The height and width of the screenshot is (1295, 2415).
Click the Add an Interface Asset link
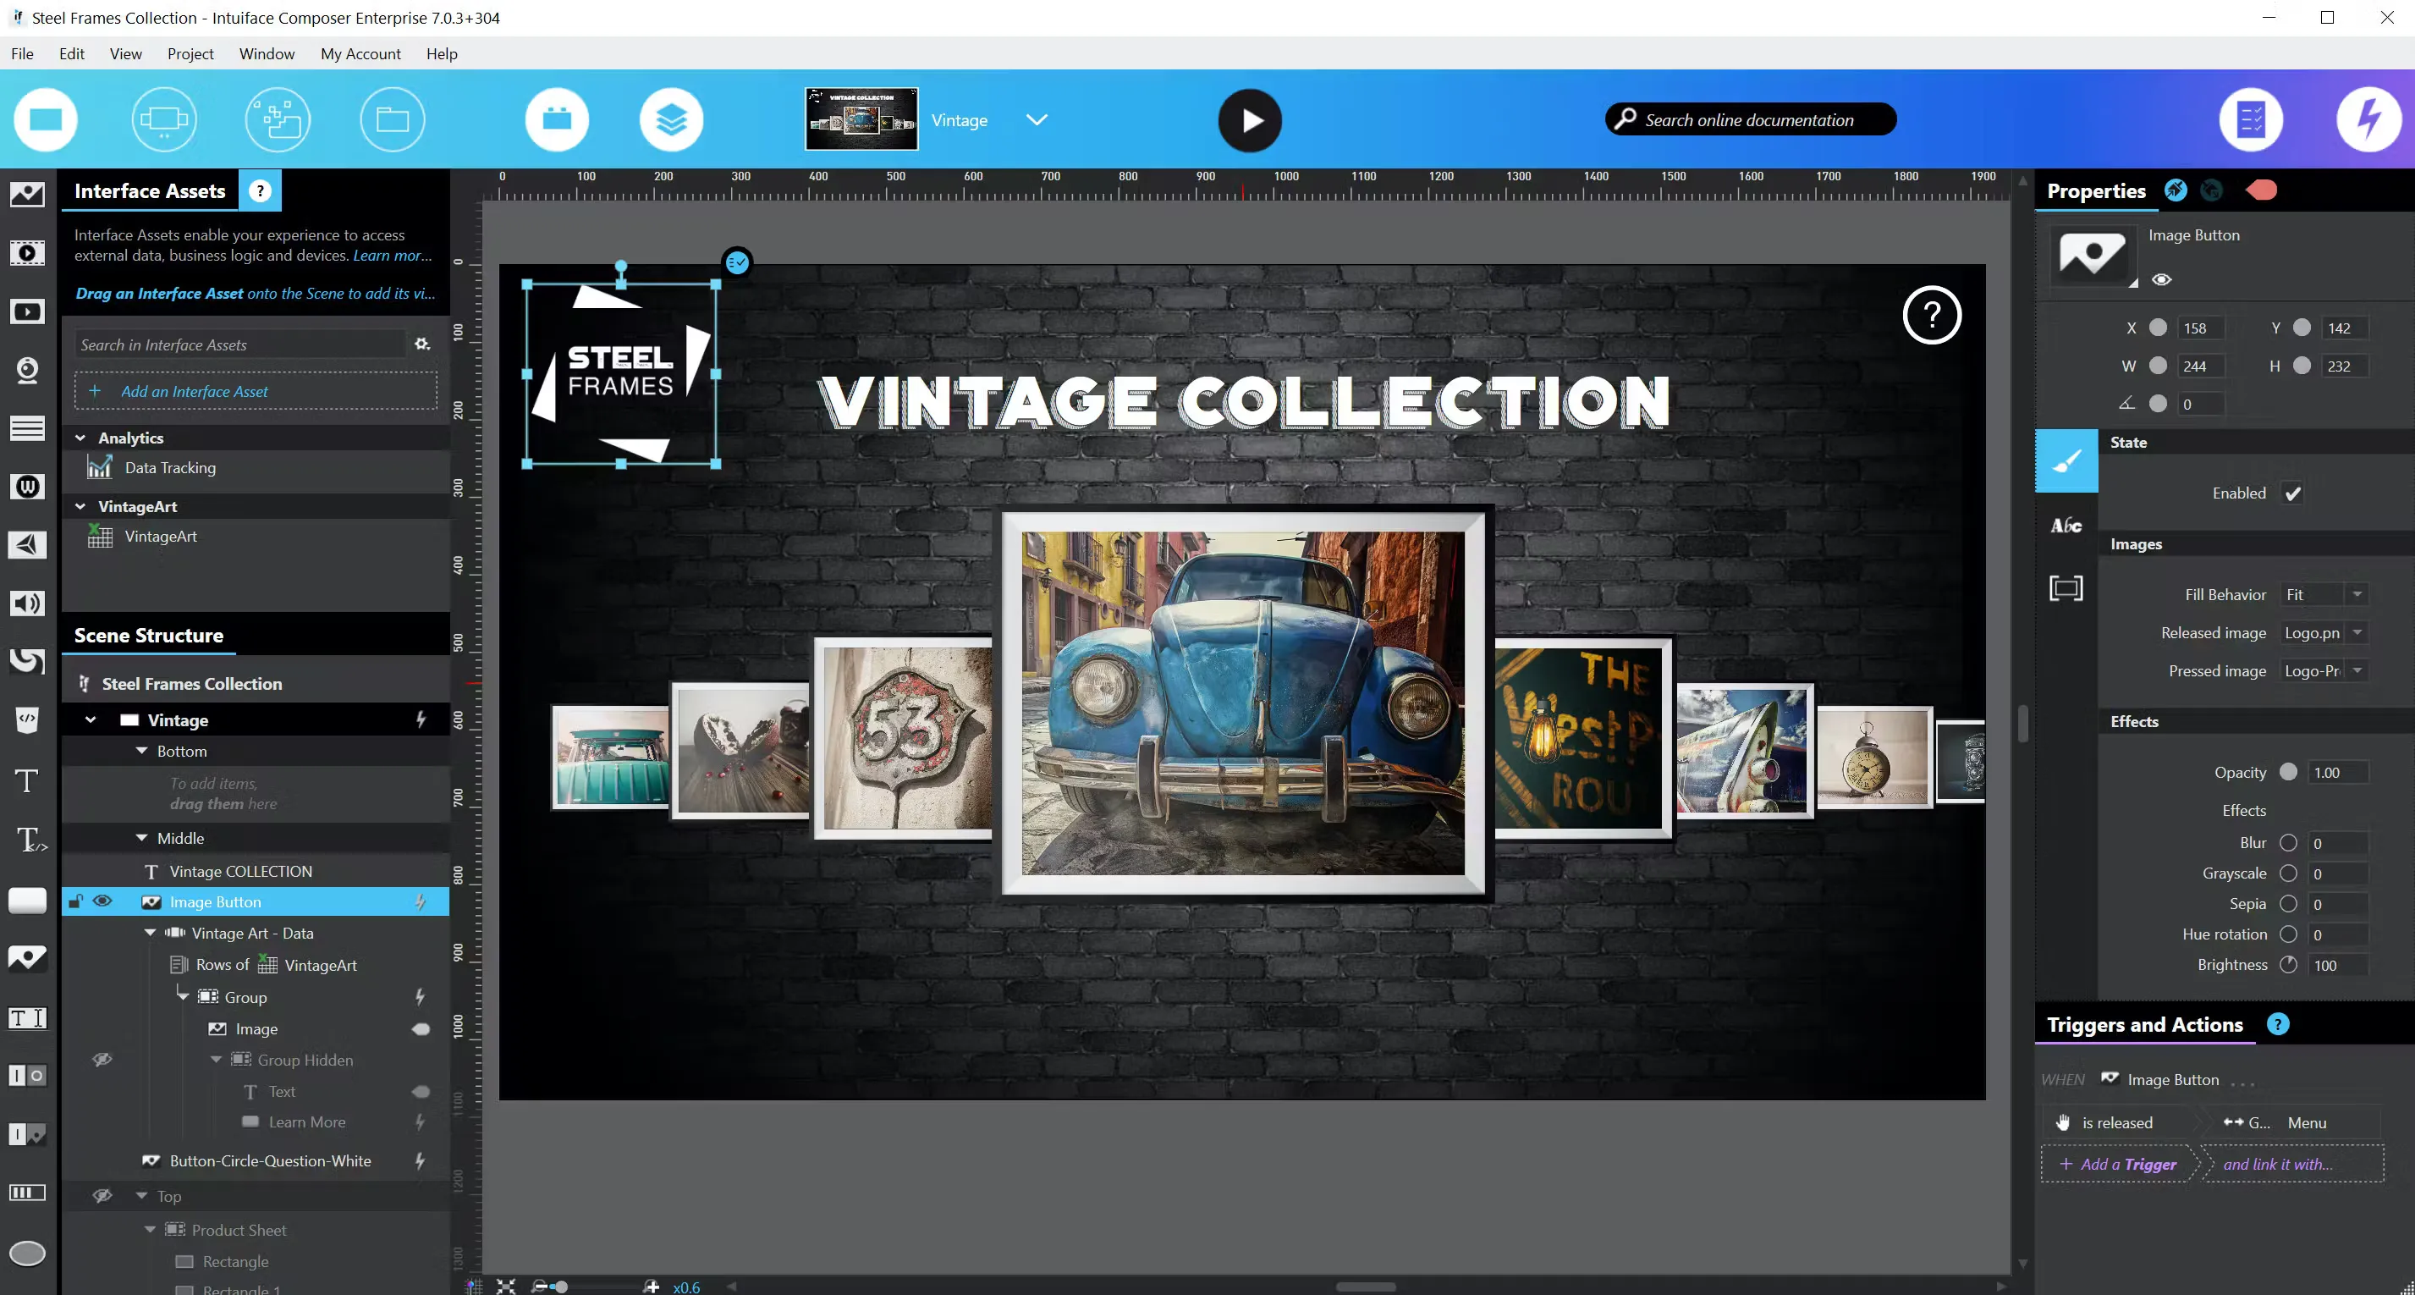click(193, 391)
